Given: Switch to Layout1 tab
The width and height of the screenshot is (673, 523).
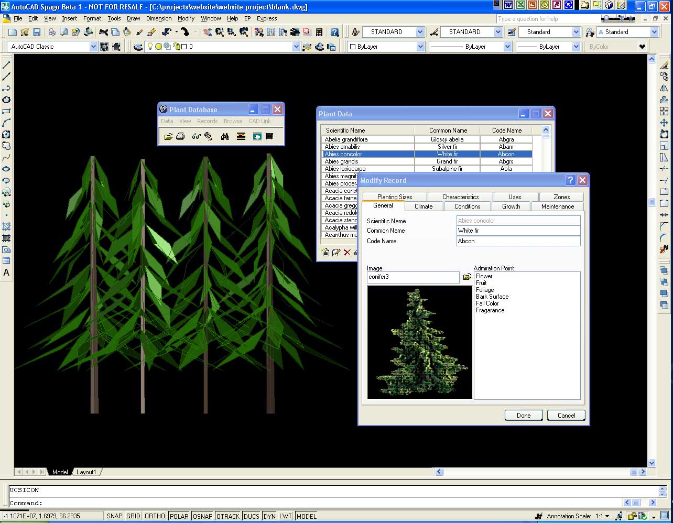Looking at the screenshot, I should pyautogui.click(x=86, y=472).
